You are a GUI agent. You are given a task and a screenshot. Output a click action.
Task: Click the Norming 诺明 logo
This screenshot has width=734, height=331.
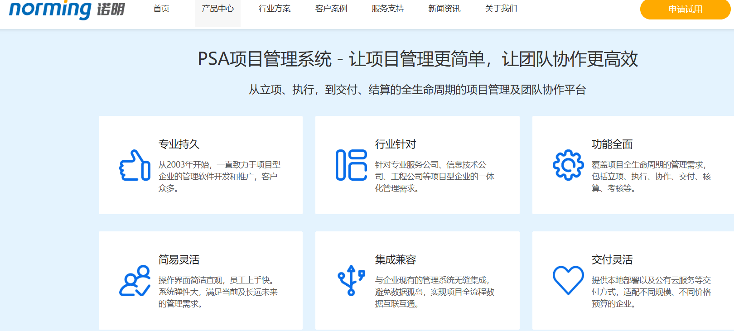tap(67, 9)
